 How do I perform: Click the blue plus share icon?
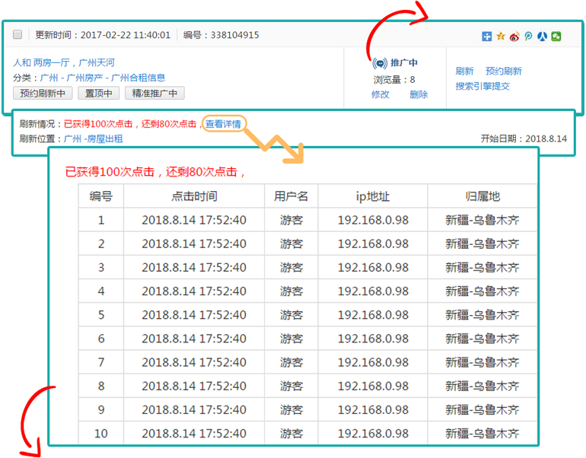point(487,36)
